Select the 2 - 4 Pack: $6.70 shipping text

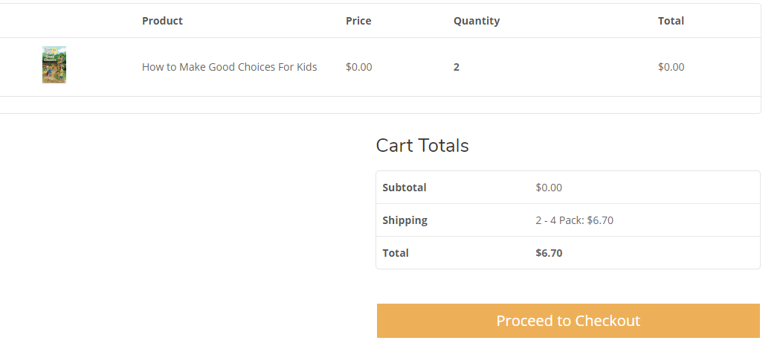tap(574, 220)
